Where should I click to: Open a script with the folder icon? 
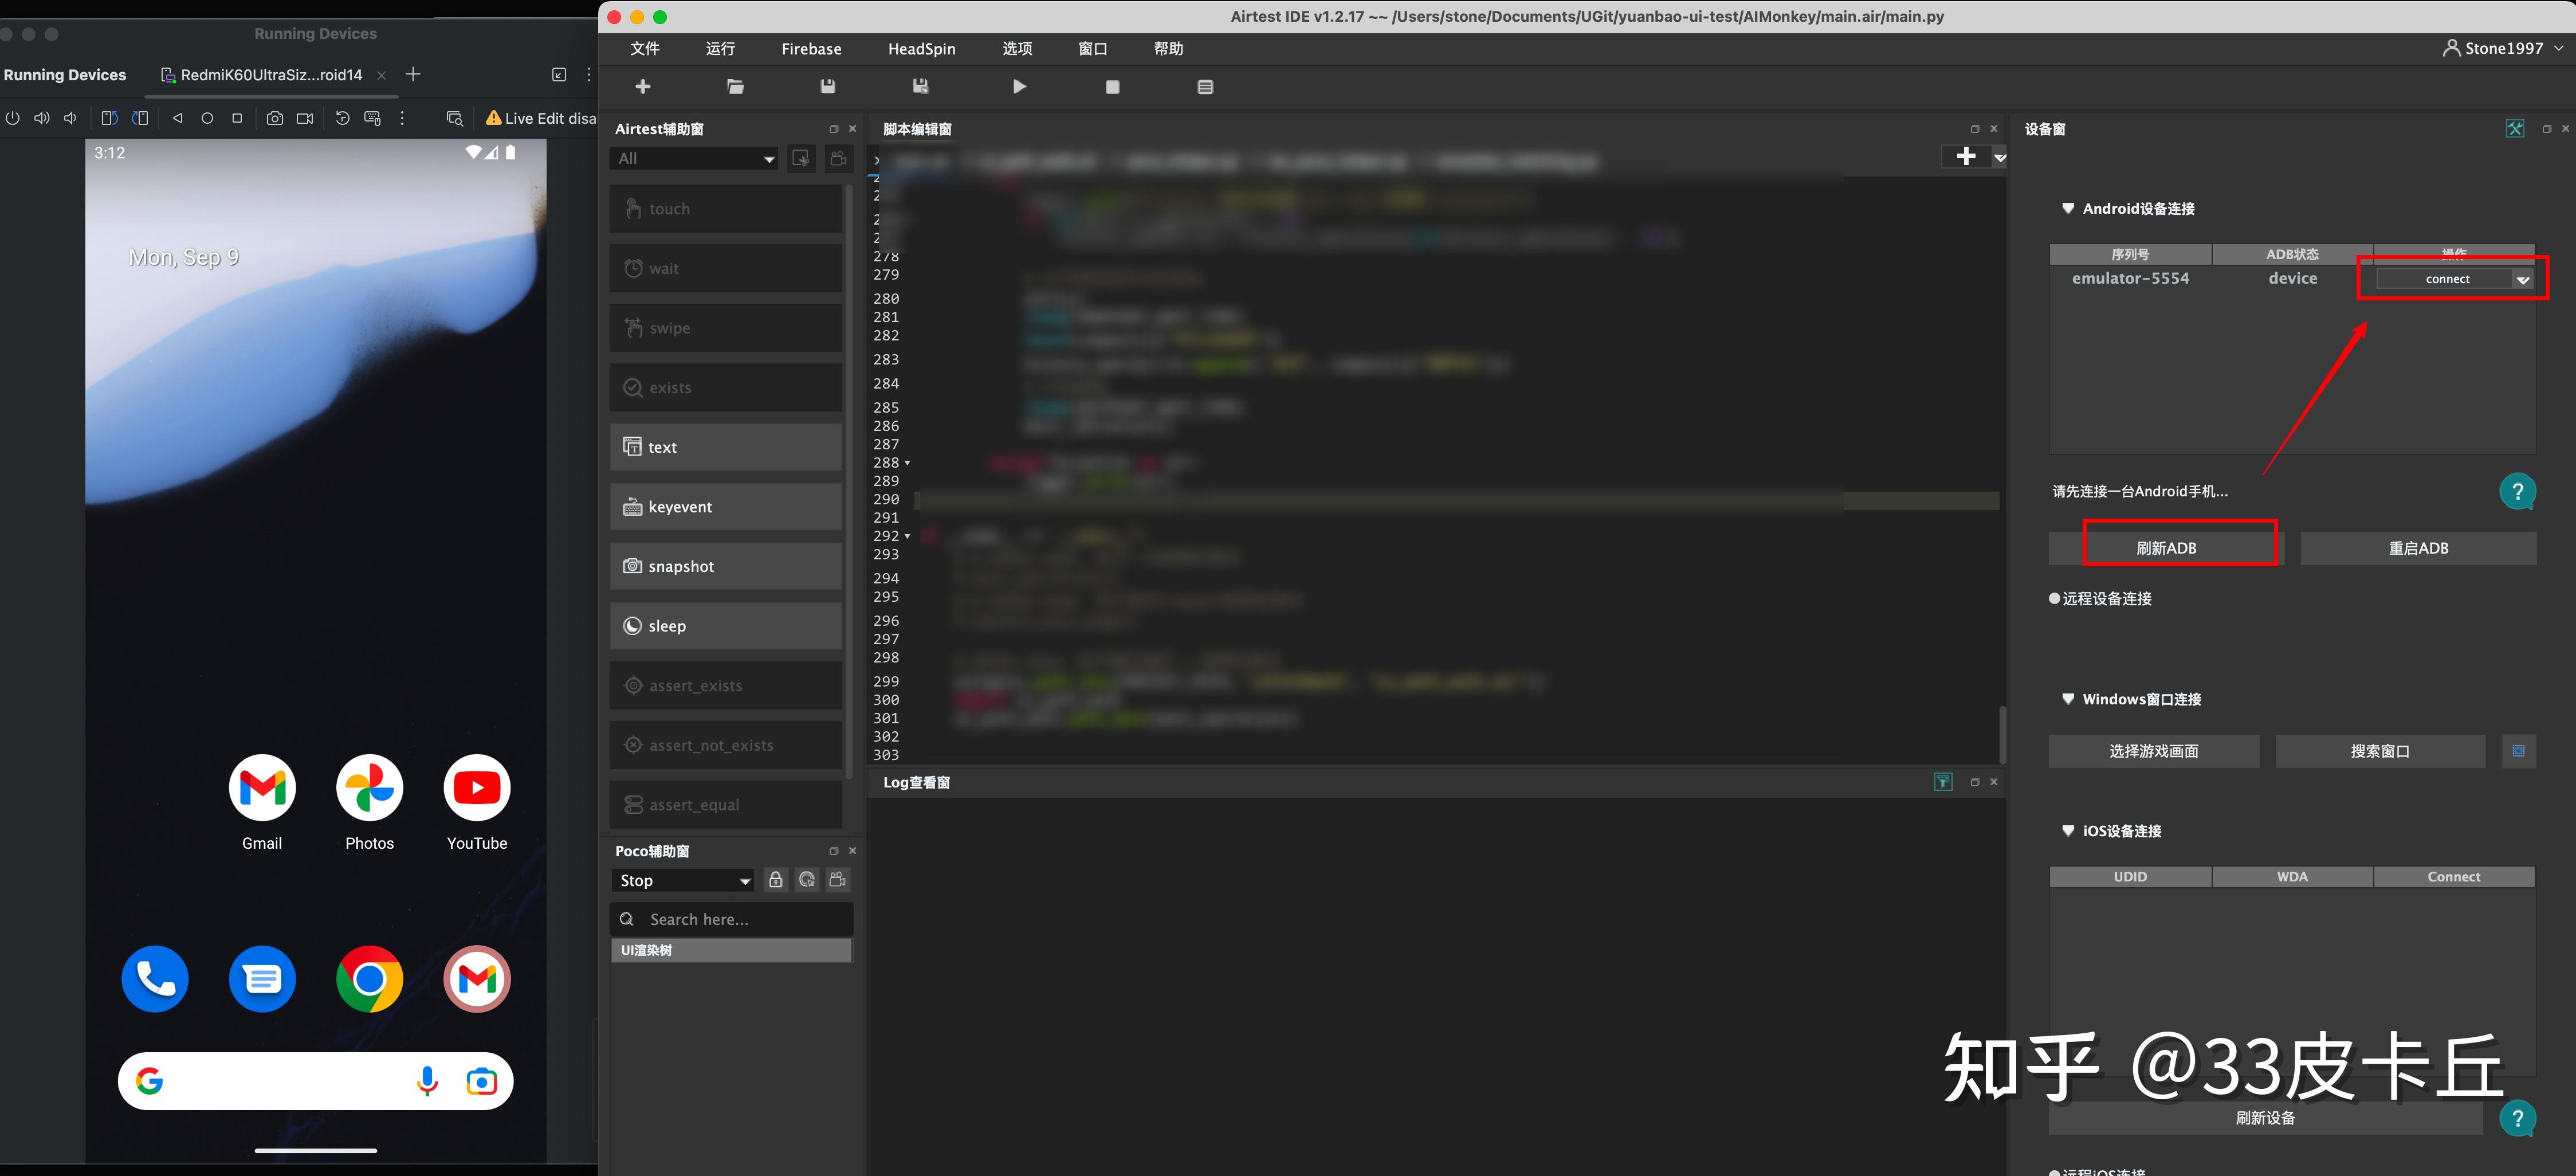(735, 87)
